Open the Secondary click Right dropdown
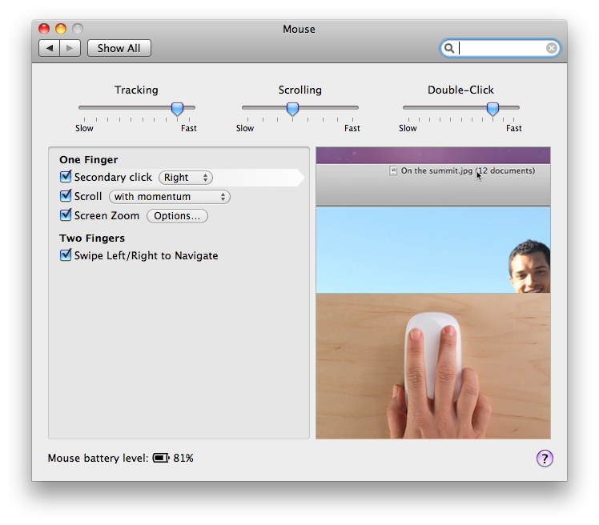 click(x=187, y=178)
